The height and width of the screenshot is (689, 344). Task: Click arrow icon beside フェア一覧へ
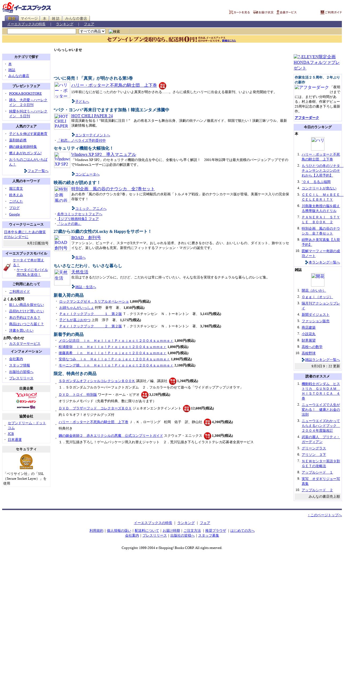pos(25,171)
